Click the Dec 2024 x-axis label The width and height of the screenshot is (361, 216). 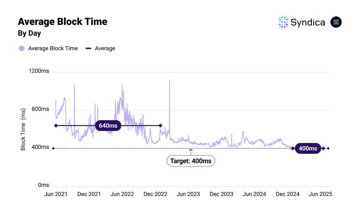[x=288, y=194]
